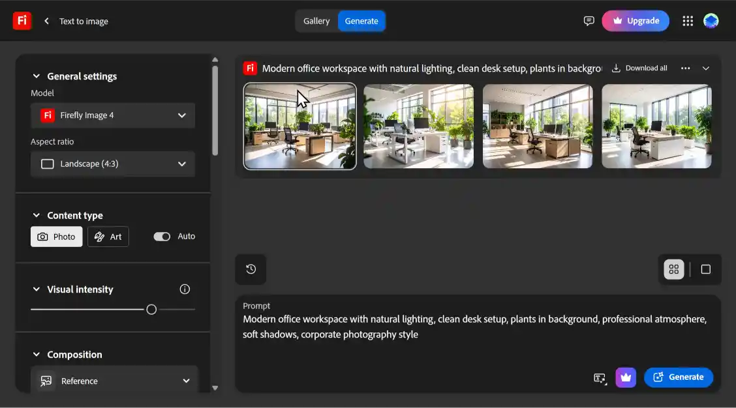The width and height of the screenshot is (736, 408).
Task: Open the Landscape (4:3) aspect ratio dropdown
Action: tap(113, 164)
